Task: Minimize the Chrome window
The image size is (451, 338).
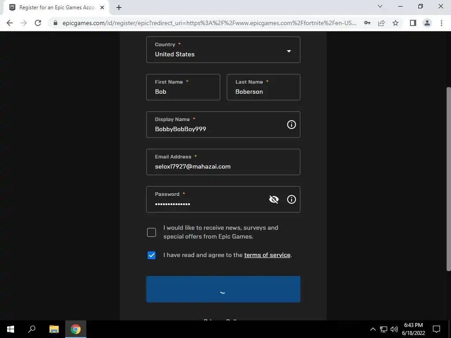Action: click(x=400, y=6)
